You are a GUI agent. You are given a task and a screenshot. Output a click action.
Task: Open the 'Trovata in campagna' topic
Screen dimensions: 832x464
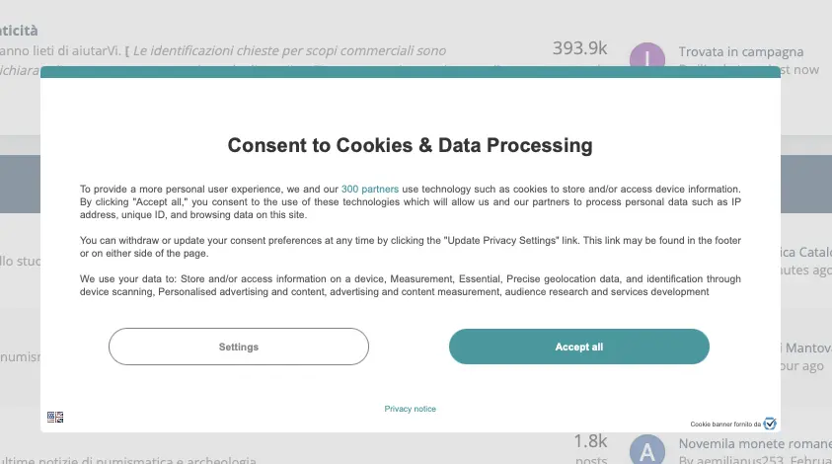[x=740, y=51]
